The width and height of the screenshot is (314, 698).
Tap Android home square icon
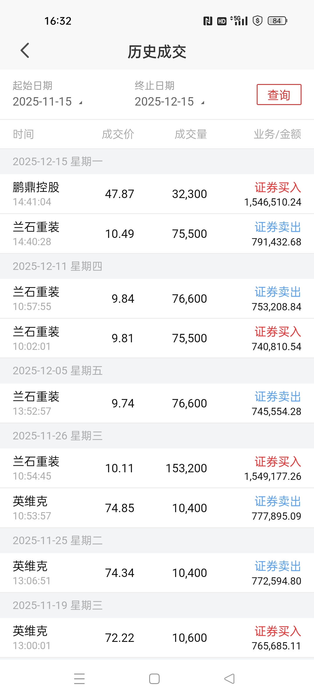pos(154,679)
